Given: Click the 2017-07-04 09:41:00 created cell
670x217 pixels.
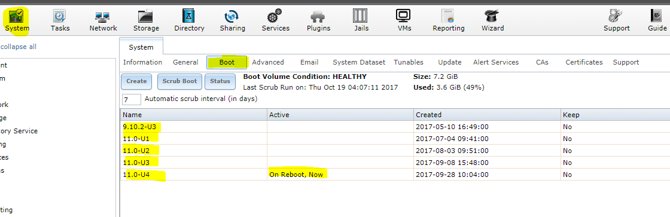Looking at the screenshot, I should (487, 139).
